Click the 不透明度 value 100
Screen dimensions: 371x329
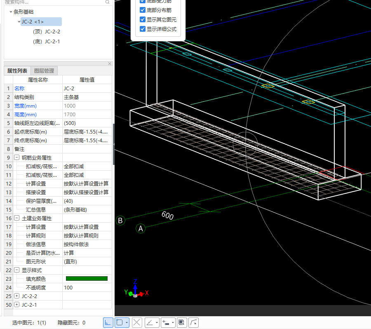click(x=87, y=288)
